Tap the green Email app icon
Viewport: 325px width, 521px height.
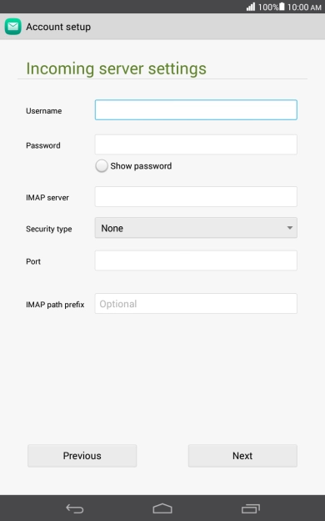tap(13, 27)
